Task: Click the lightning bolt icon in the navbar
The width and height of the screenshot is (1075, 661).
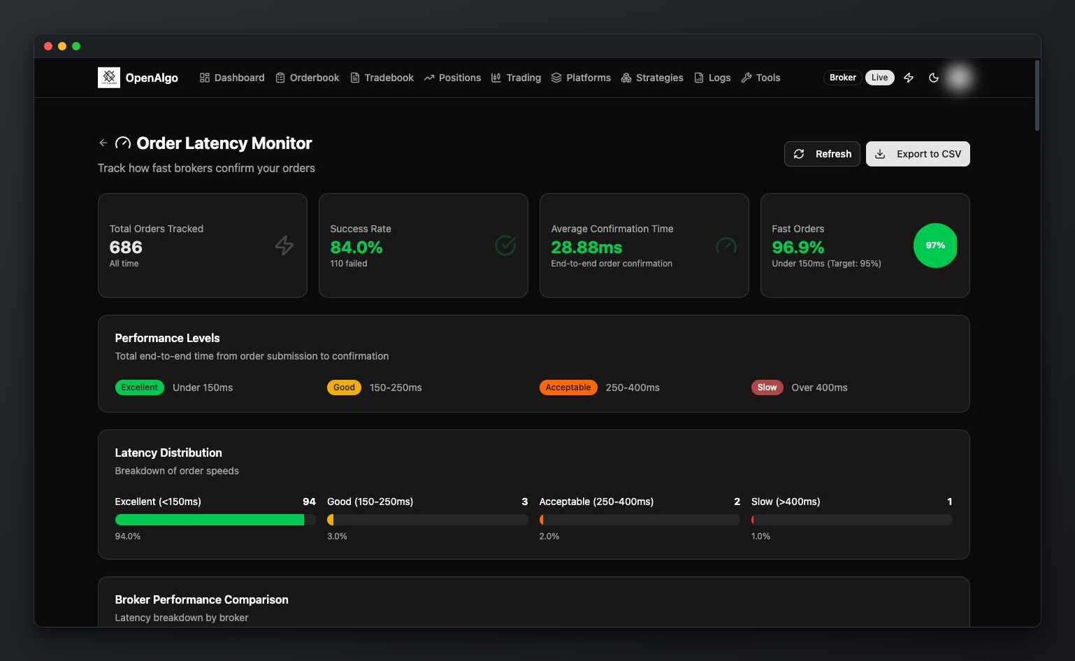Action: click(x=909, y=78)
